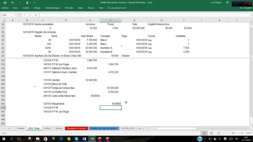The width and height of the screenshot is (253, 142).
Task: Click the value 12.542.000 in row 139
Action: [91, 80]
